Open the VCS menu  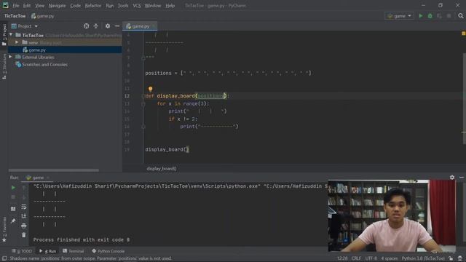137,5
